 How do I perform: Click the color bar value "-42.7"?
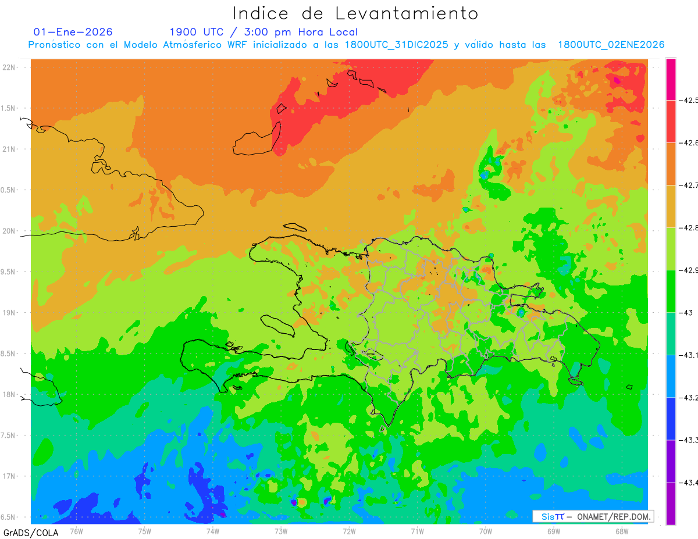[689, 185]
